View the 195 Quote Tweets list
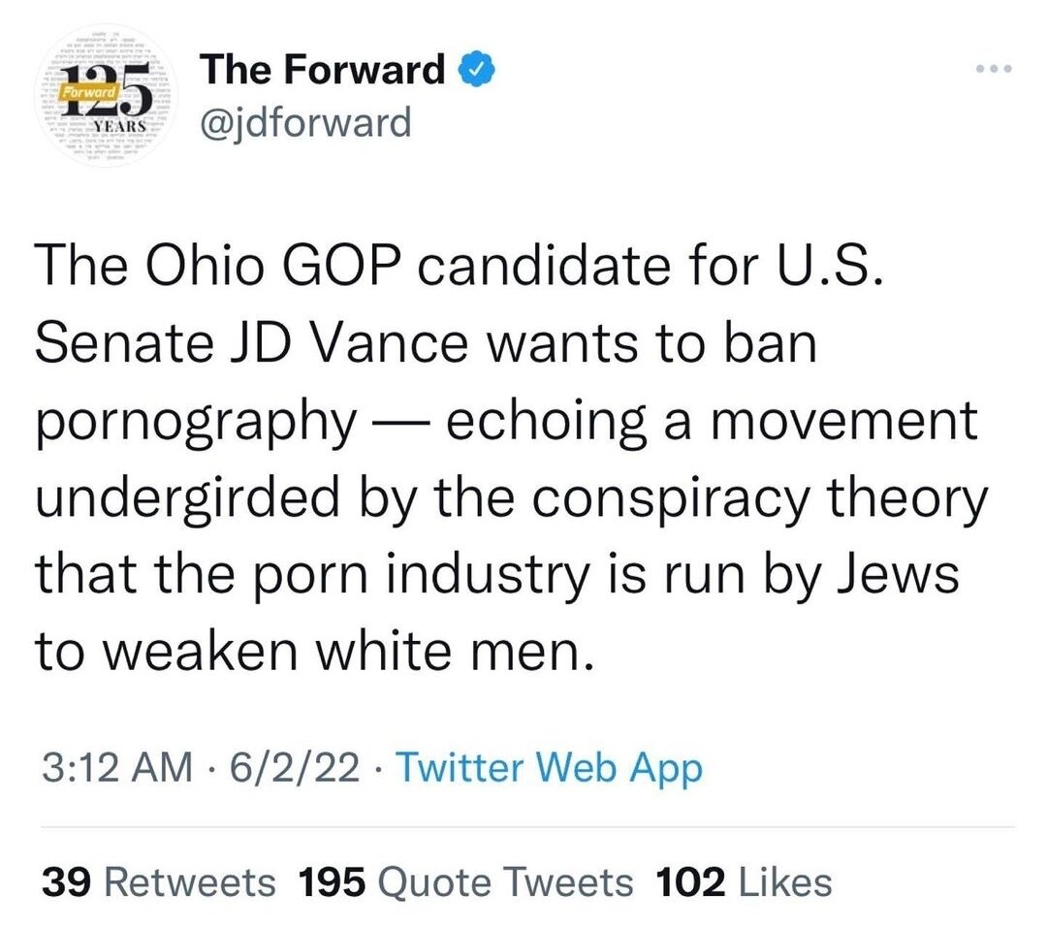 pos(465,881)
